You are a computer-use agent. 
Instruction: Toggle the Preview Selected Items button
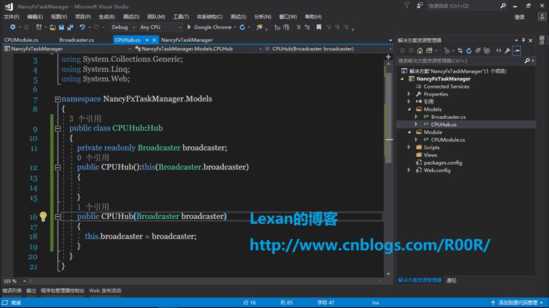(517, 50)
